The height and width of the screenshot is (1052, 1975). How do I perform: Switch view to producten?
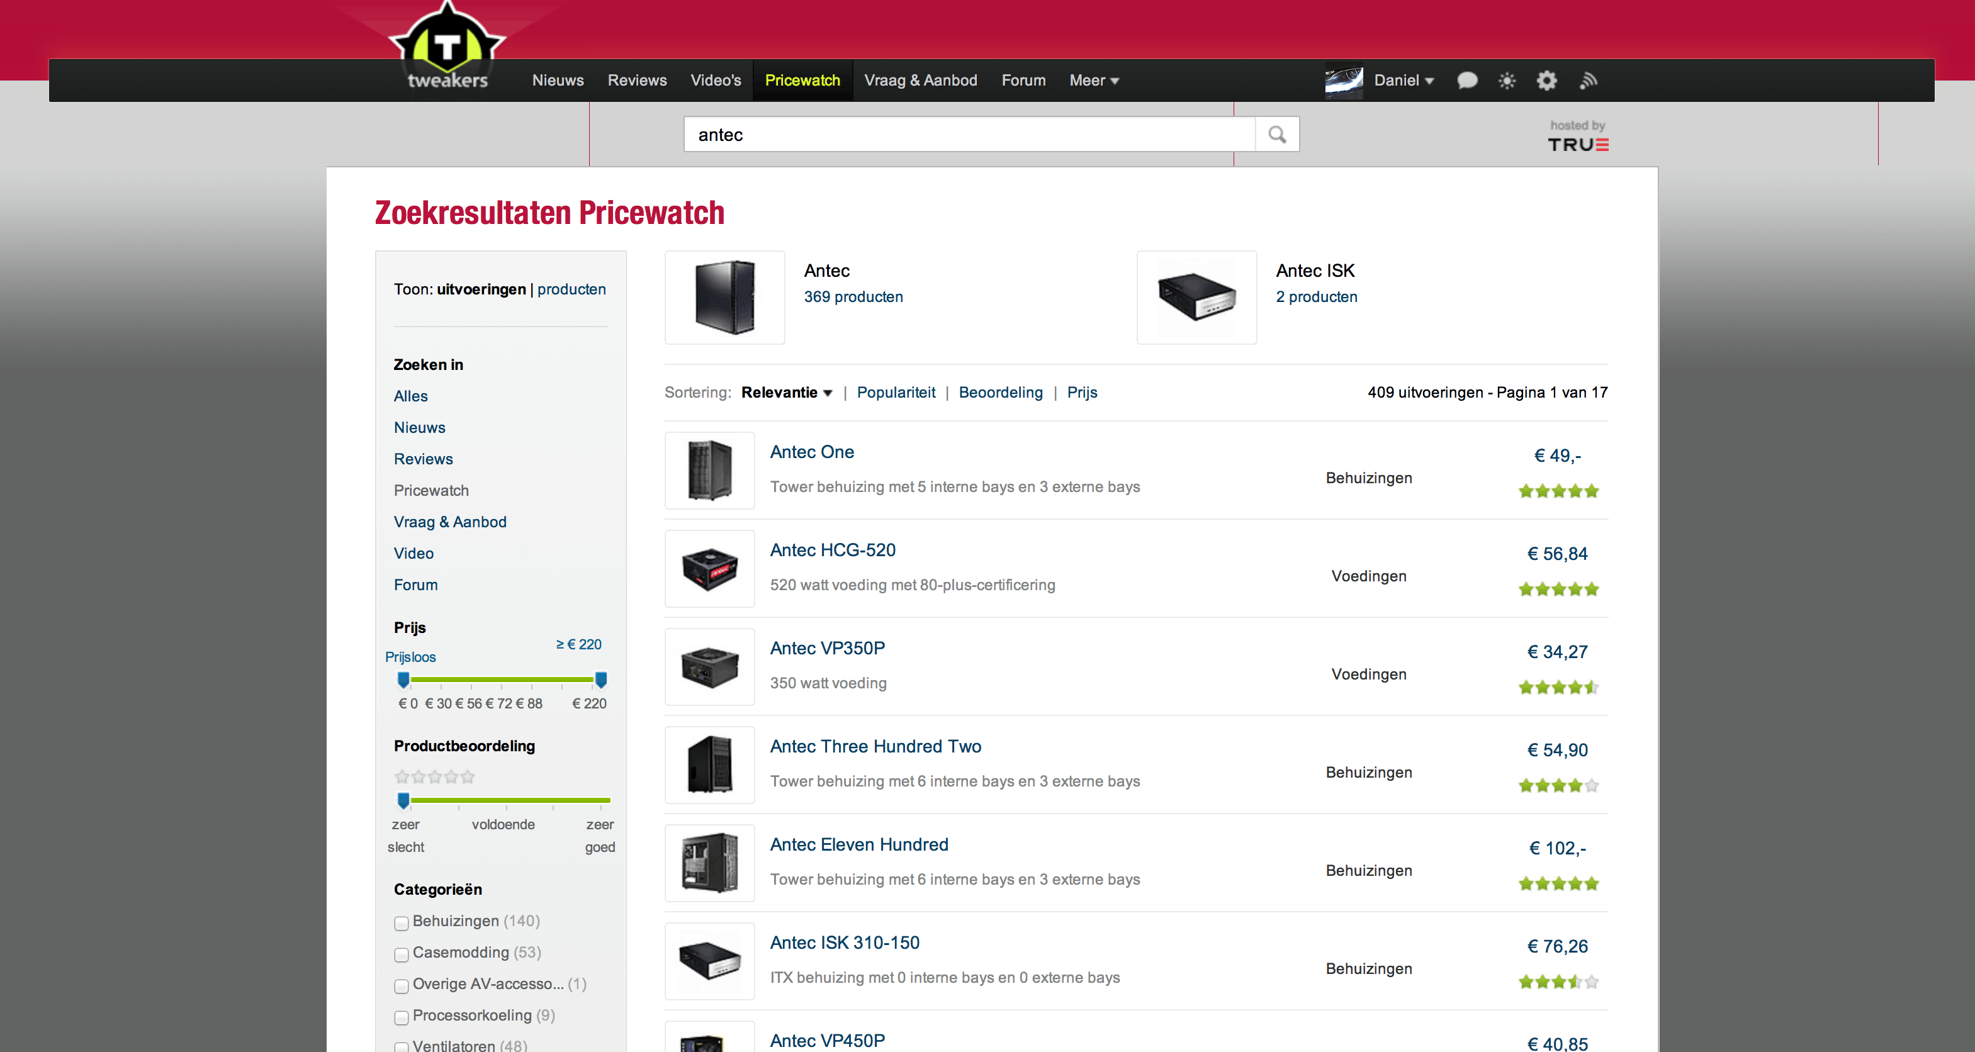point(571,289)
